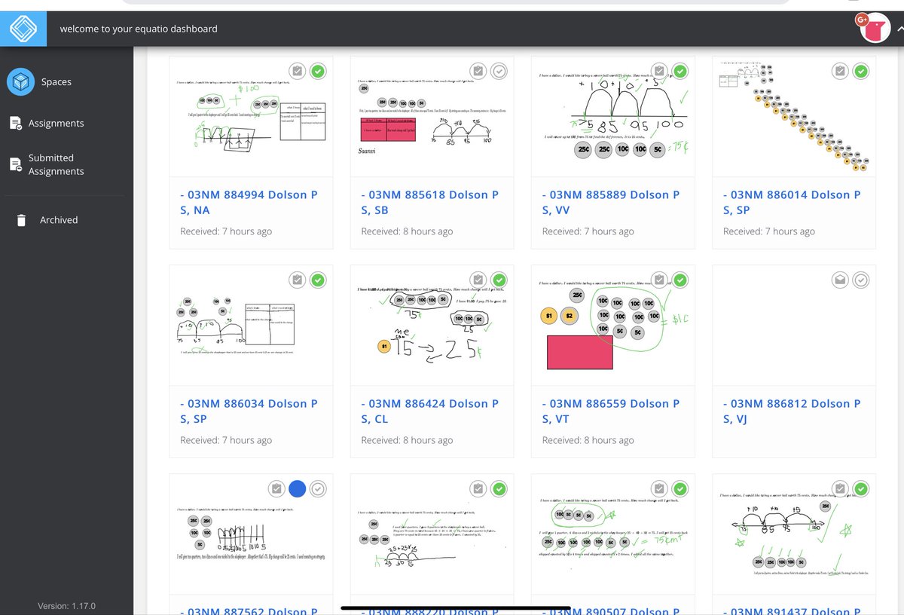Click clipboard icon on 887562 card
The image size is (904, 615).
click(x=276, y=489)
